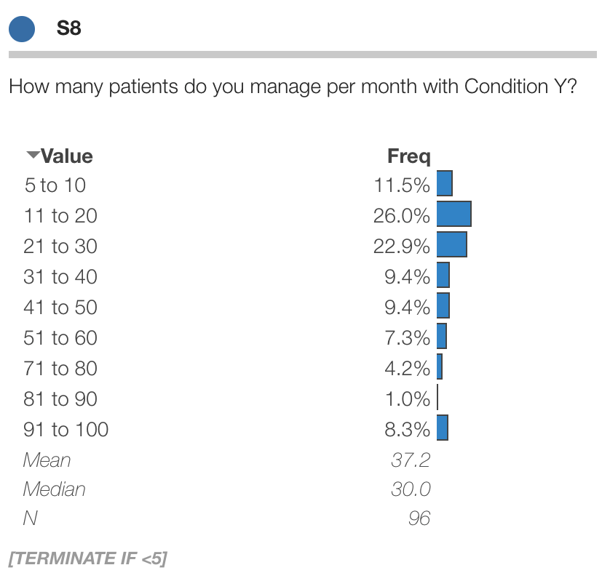Click the bar for 21 to 30

pyautogui.click(x=451, y=246)
